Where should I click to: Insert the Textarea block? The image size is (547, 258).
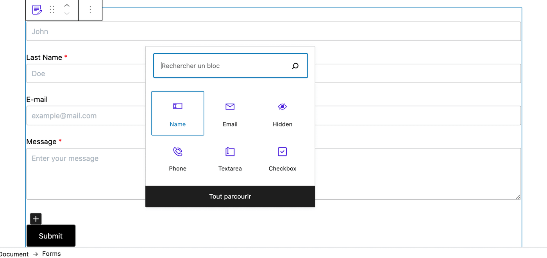(x=230, y=158)
